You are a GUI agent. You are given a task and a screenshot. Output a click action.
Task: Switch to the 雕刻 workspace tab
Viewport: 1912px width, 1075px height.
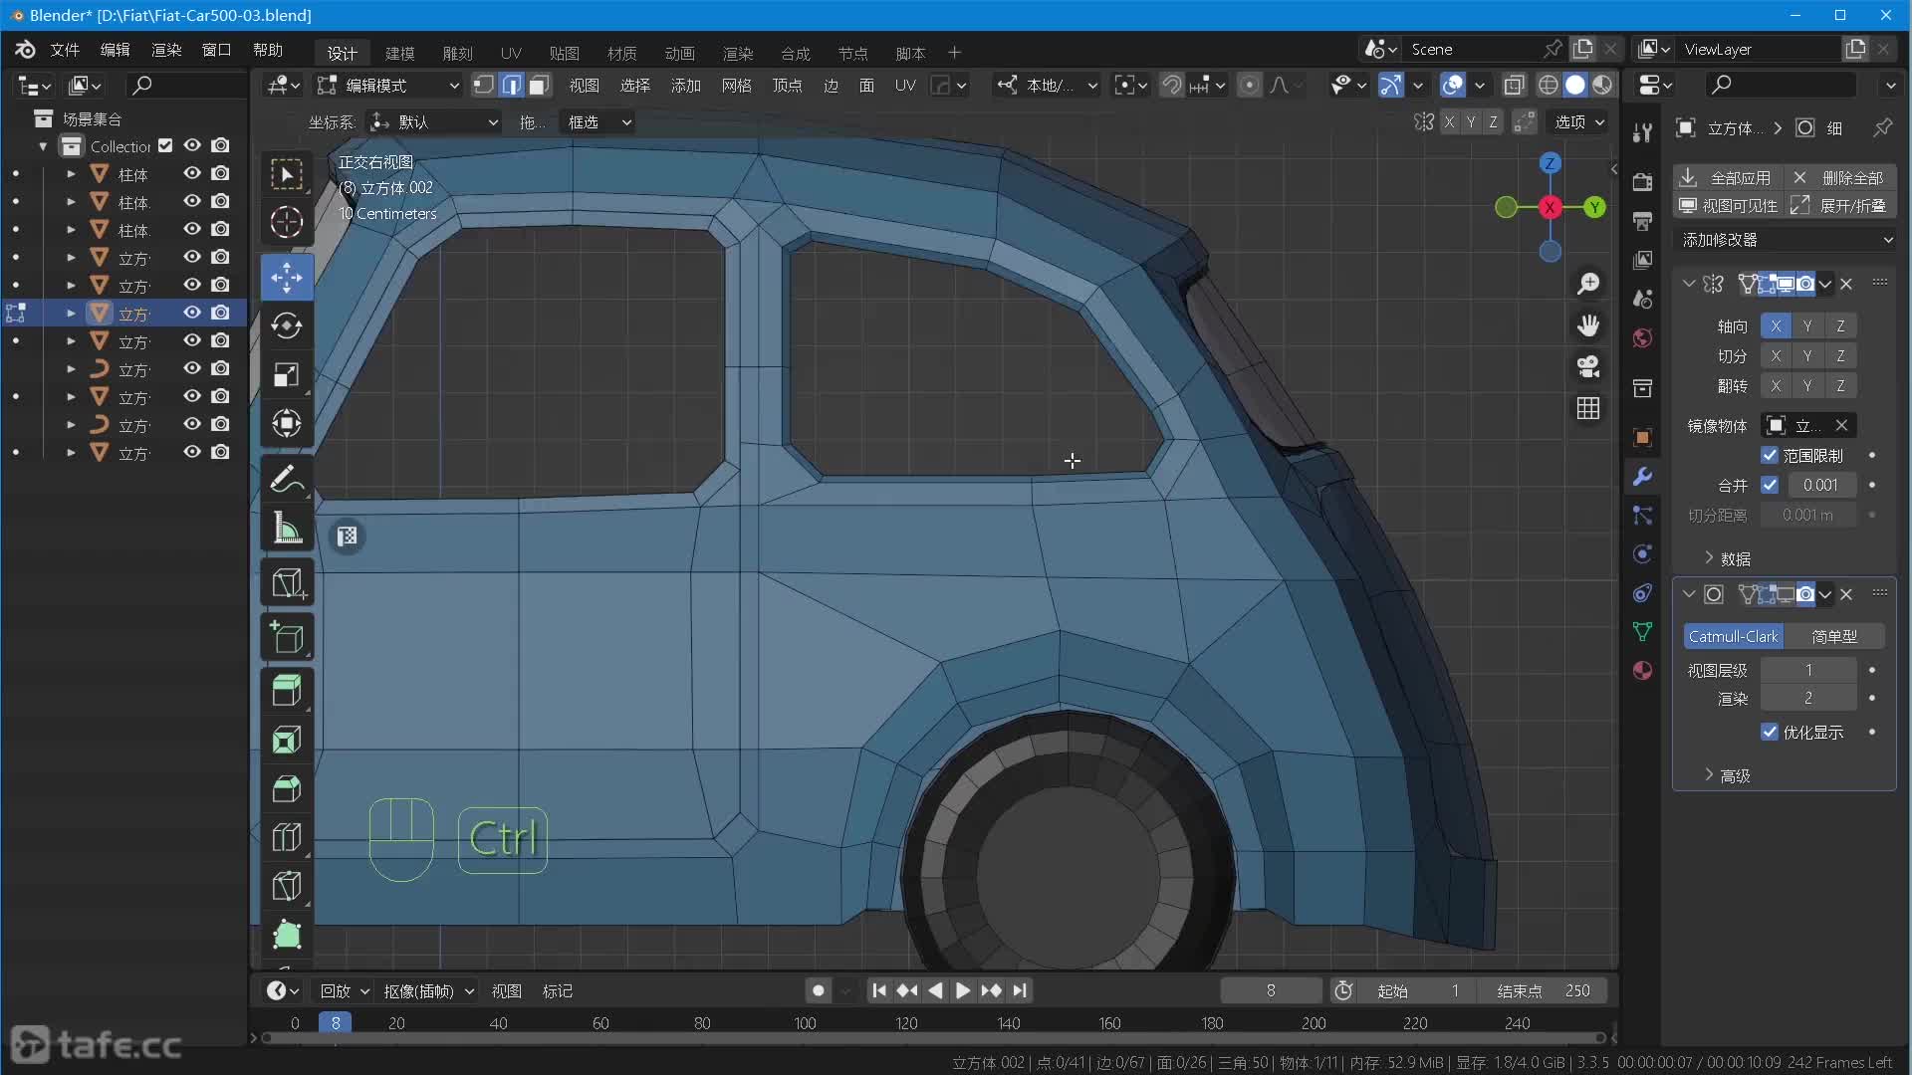click(x=457, y=53)
